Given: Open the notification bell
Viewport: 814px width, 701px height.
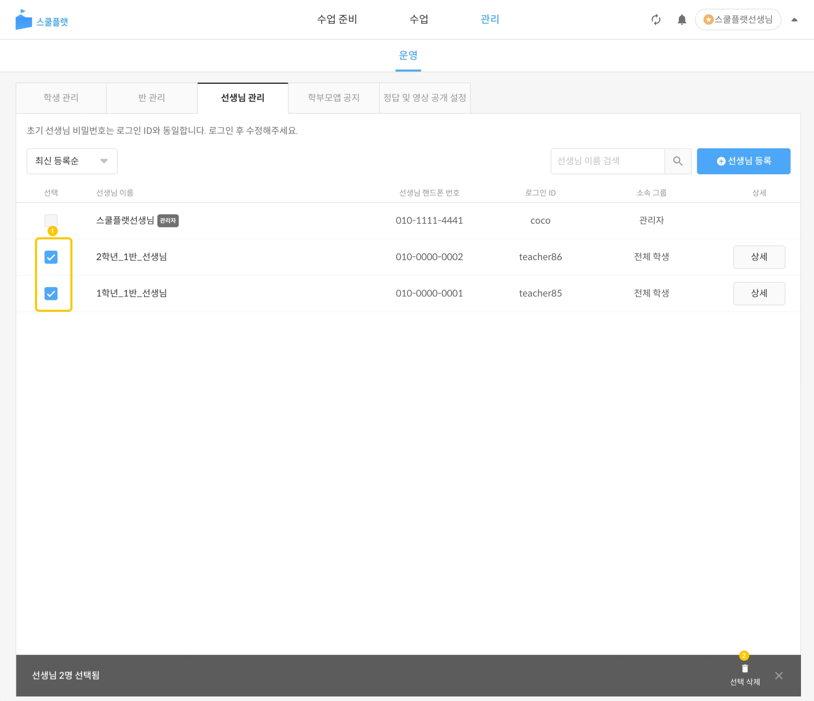Looking at the screenshot, I should click(x=682, y=20).
